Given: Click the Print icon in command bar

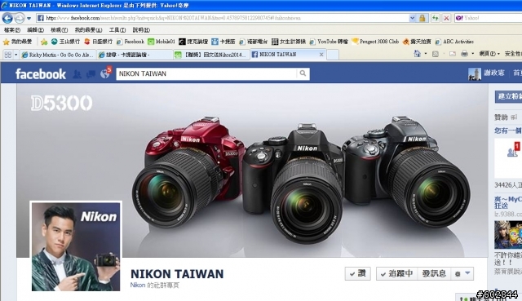Looking at the screenshot, I should [464, 54].
